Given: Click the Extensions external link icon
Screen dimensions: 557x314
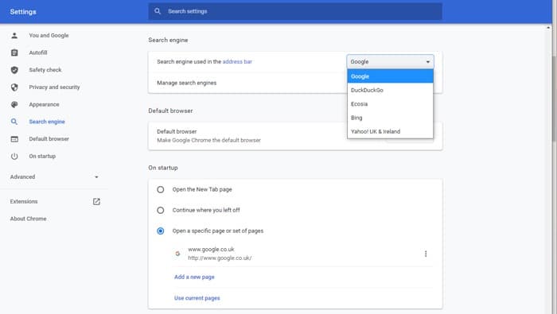Looking at the screenshot, I should [x=96, y=202].
